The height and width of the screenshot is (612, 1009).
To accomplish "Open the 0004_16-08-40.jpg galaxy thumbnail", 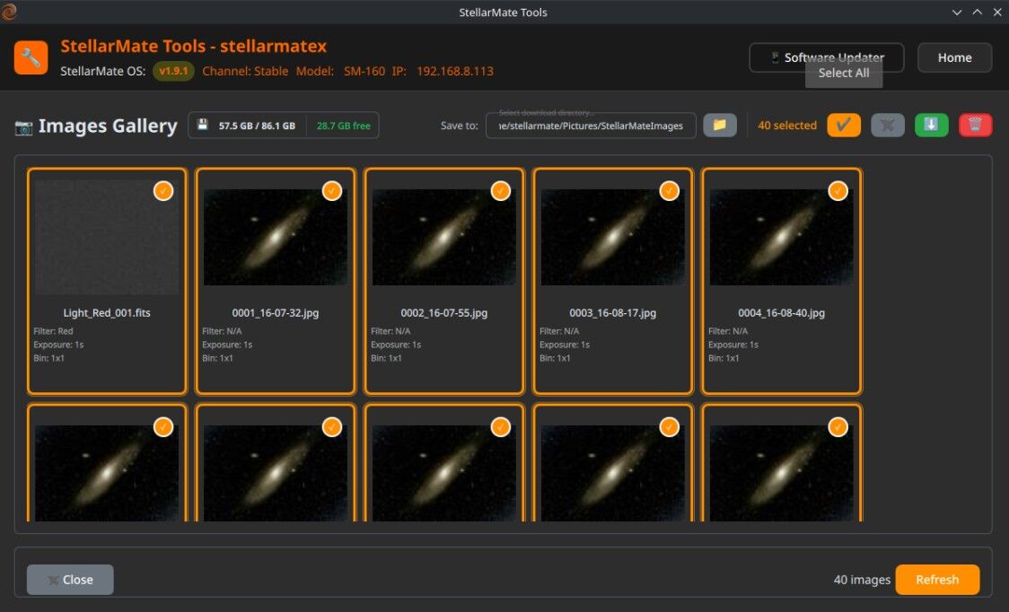I will pyautogui.click(x=781, y=237).
